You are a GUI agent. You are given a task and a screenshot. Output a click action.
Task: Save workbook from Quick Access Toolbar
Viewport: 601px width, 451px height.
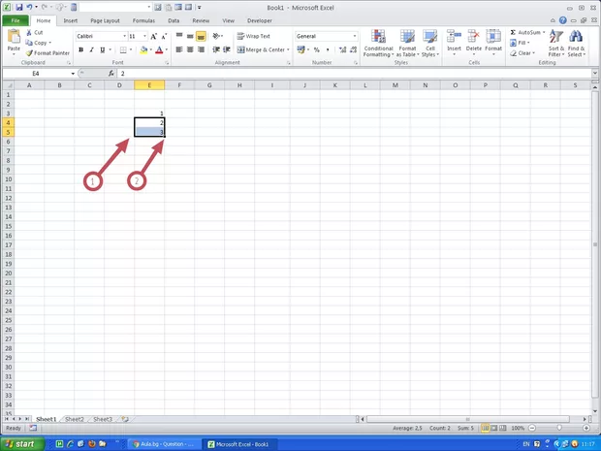19,8
